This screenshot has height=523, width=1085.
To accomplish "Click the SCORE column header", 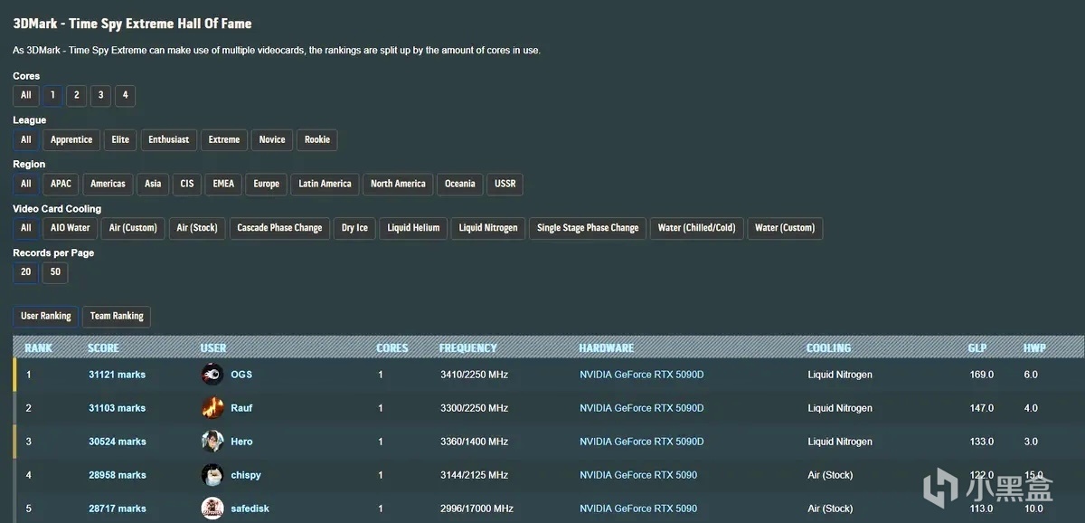I will pos(103,348).
